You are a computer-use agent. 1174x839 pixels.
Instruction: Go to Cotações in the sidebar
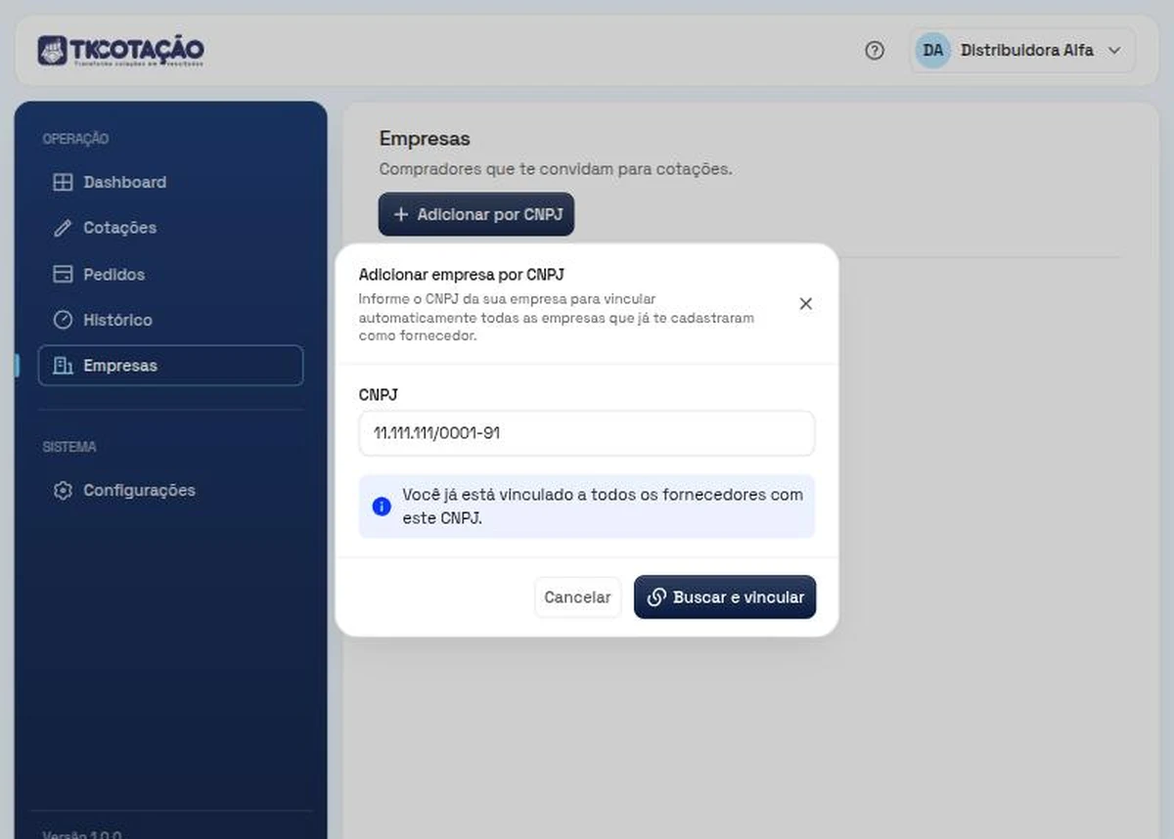tap(170, 228)
